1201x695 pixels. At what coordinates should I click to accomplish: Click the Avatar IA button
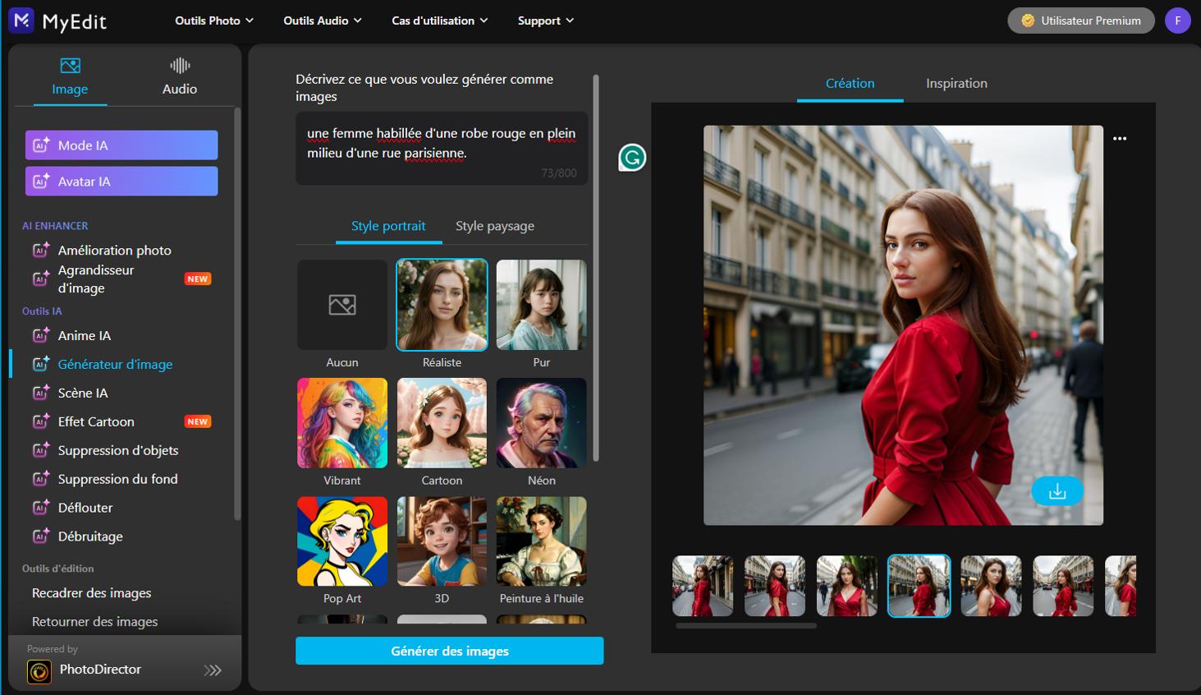121,182
